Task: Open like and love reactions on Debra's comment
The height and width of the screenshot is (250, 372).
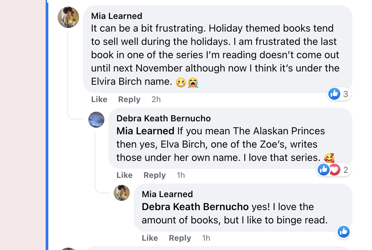Action: pyautogui.click(x=334, y=170)
